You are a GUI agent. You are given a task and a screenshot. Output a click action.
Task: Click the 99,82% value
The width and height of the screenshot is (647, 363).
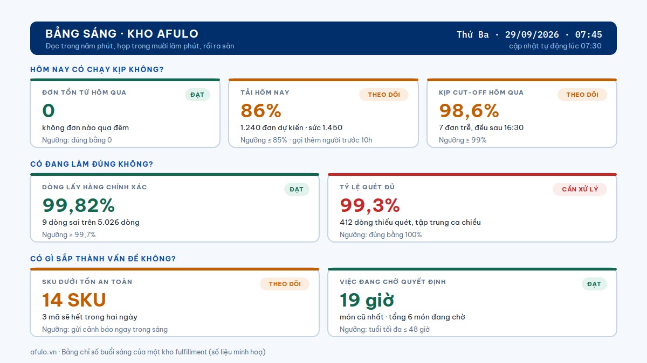click(79, 205)
